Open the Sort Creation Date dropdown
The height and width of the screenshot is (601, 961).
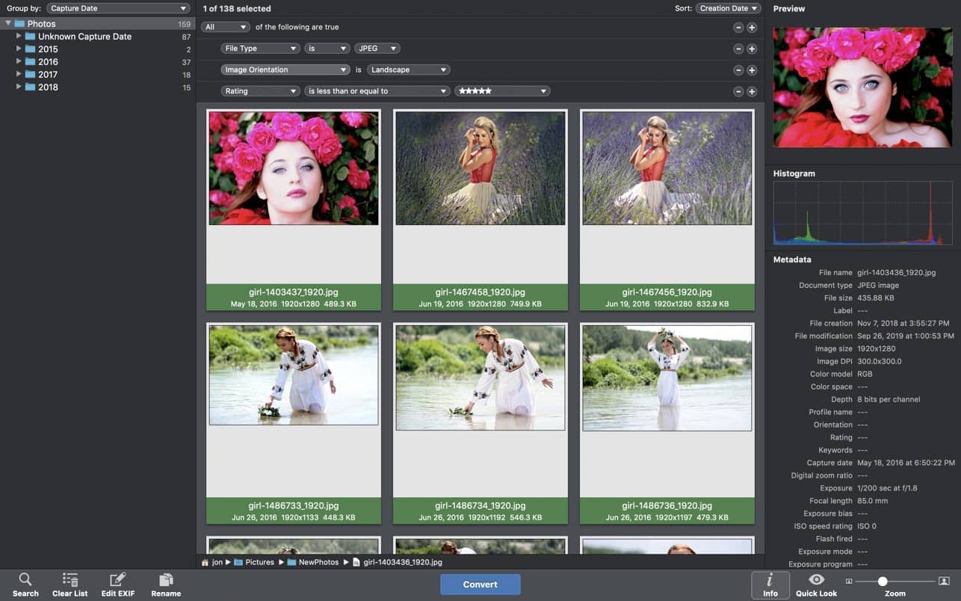728,8
